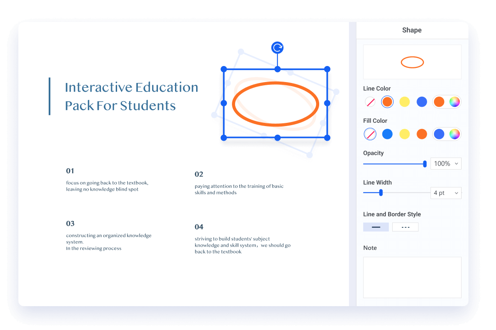Click the rotate handle above the ellipse
This screenshot has width=496, height=330.
tap(277, 48)
